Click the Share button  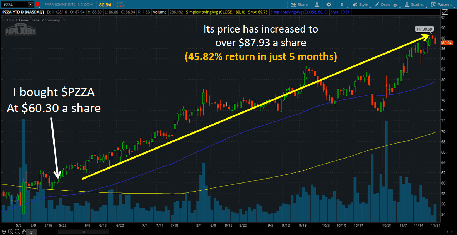pyautogui.click(x=299, y=5)
